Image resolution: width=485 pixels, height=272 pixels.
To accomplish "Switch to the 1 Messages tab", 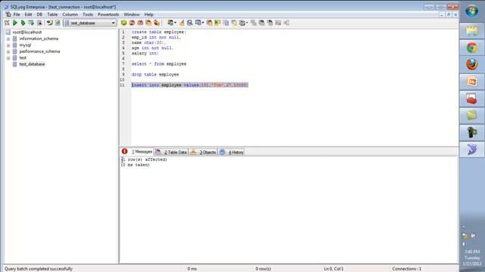I will pos(142,152).
